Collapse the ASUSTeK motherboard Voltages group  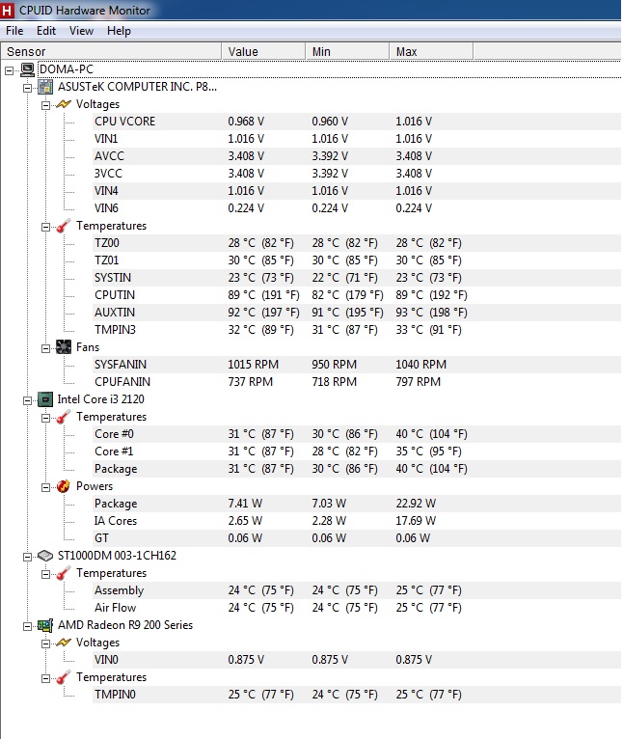pos(45,104)
